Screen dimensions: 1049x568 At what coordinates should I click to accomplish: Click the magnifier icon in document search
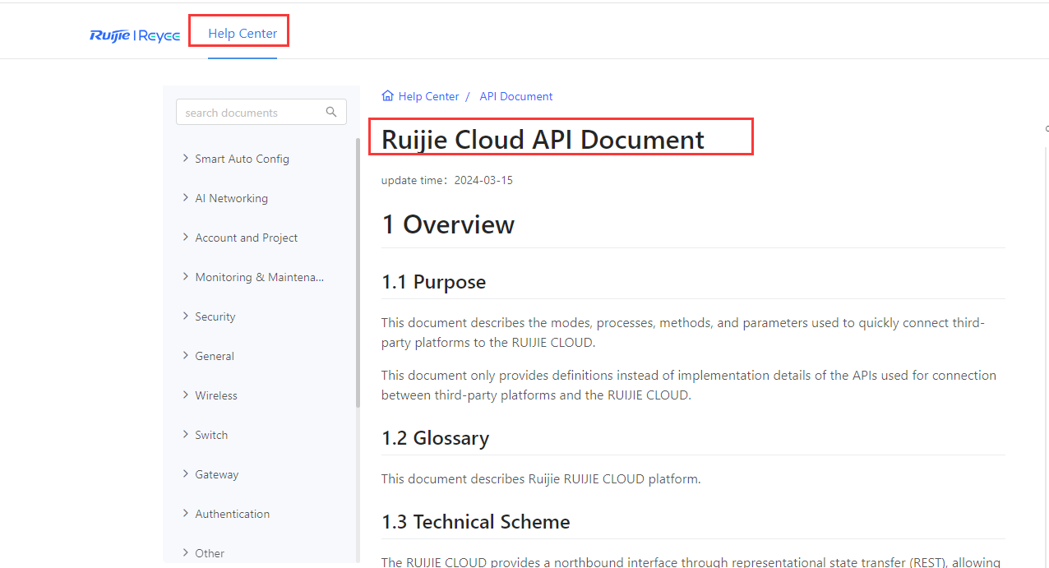[331, 112]
